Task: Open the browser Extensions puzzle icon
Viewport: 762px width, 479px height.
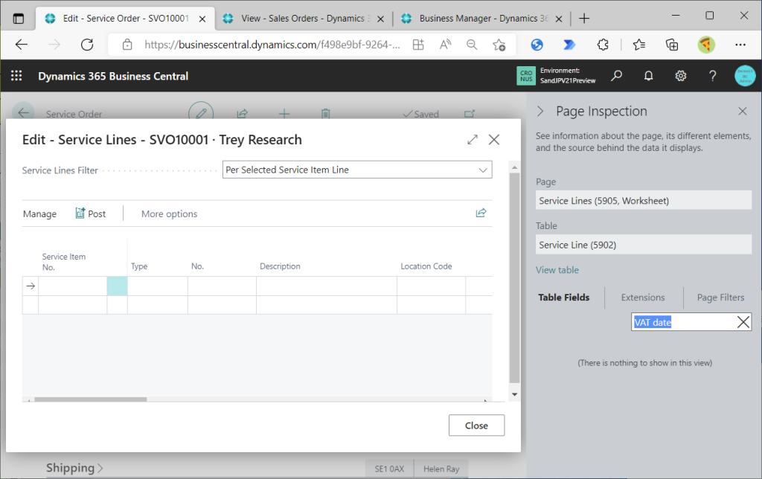Action: pos(603,45)
